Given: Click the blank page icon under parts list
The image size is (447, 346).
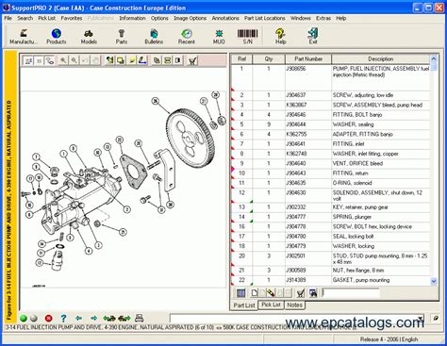Looking at the screenshot, I should click(x=255, y=293).
